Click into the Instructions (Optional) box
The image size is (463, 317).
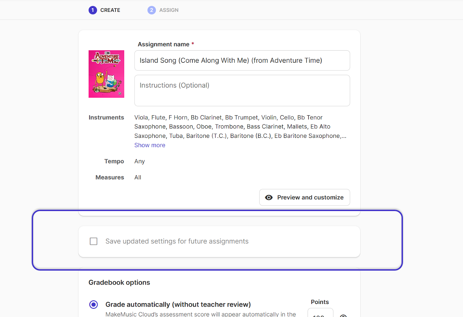tap(242, 90)
